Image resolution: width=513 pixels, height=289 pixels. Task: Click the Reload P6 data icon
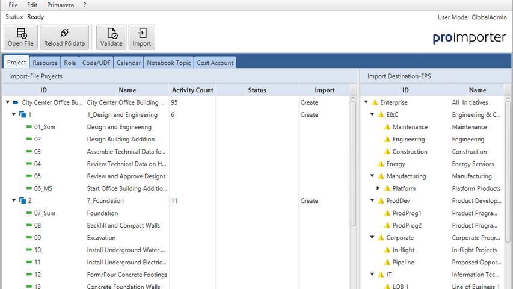64,33
